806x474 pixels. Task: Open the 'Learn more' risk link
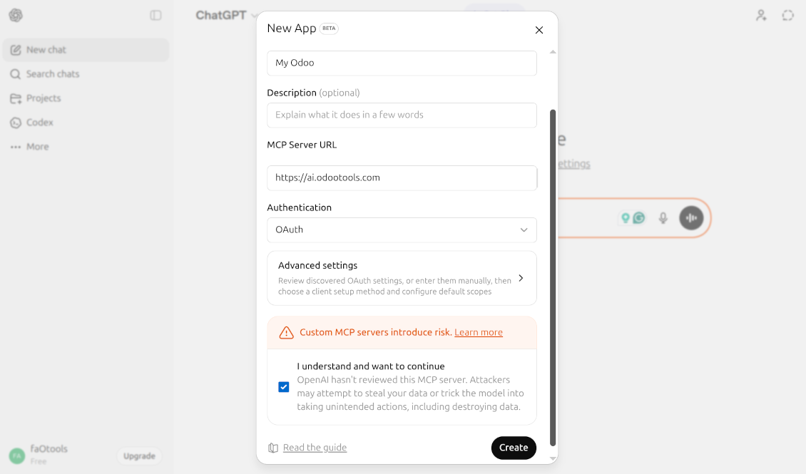[478, 331]
